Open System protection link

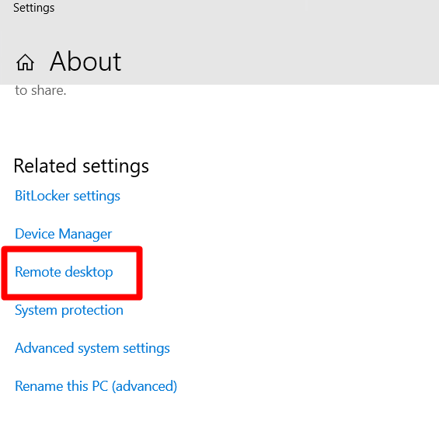click(69, 310)
